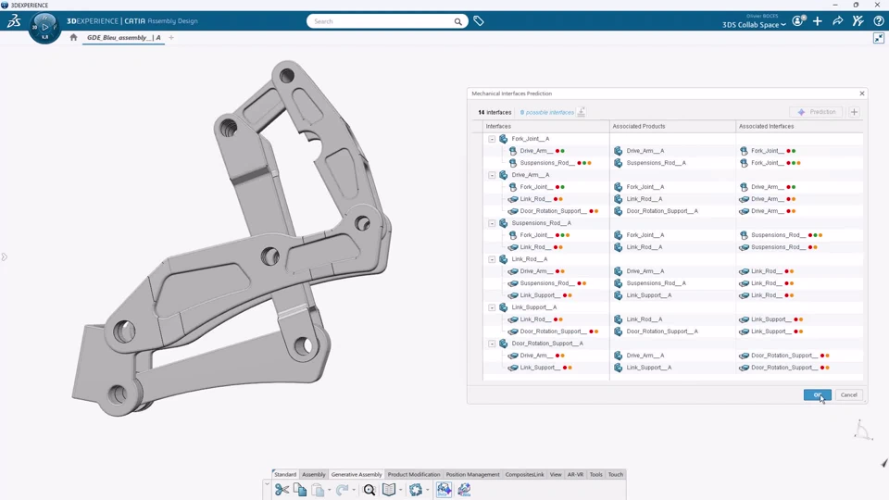Click the magnifier inspect icon in toolbar
Viewport: 889px width, 500px height.
369,490
